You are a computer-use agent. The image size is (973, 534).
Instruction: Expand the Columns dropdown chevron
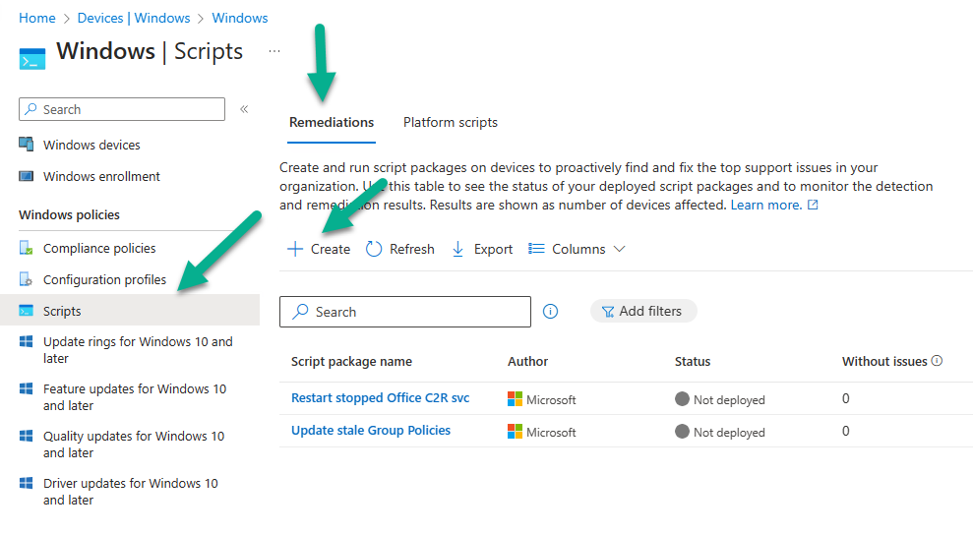[x=619, y=249]
